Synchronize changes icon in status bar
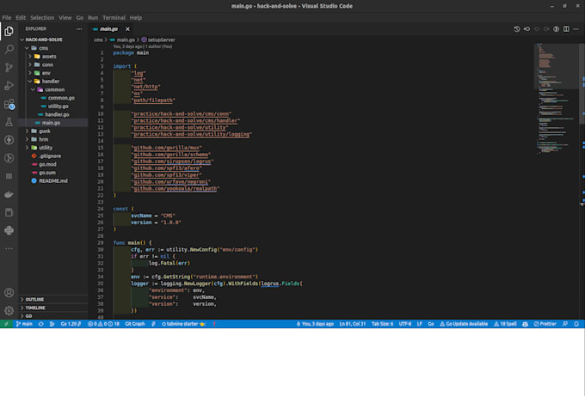 click(41, 324)
